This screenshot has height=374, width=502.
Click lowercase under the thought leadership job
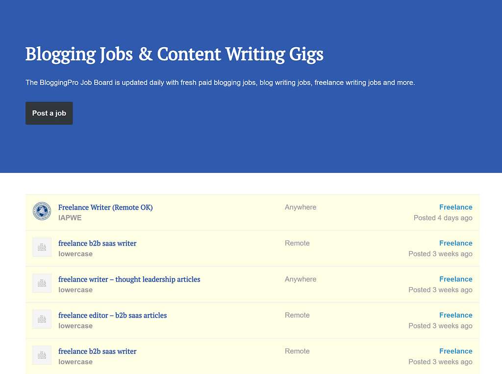point(75,290)
